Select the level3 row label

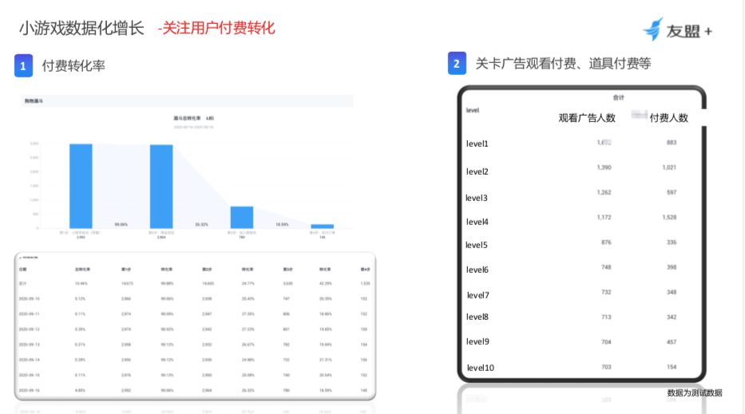tap(477, 198)
